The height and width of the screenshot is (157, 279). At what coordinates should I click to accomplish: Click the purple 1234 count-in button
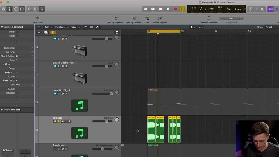(271, 9)
